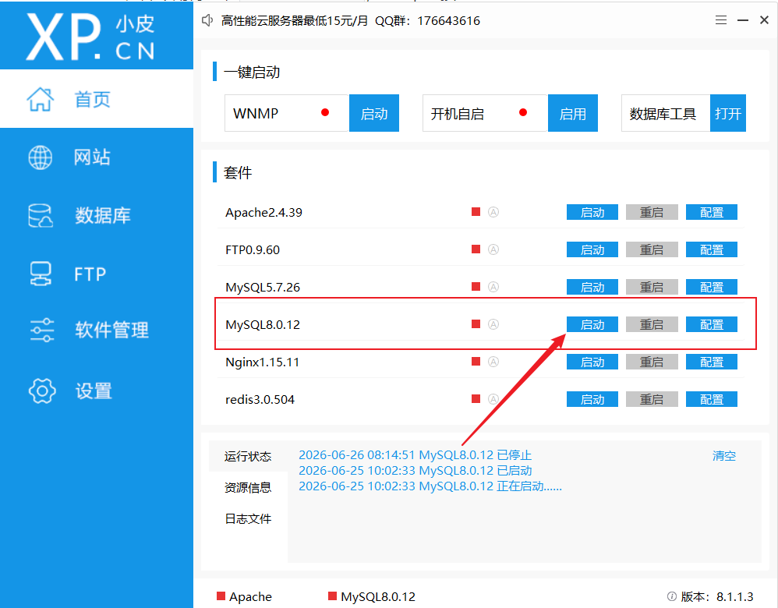Enable 开机自启 with 启用 button
This screenshot has width=778, height=608.
pyautogui.click(x=572, y=113)
